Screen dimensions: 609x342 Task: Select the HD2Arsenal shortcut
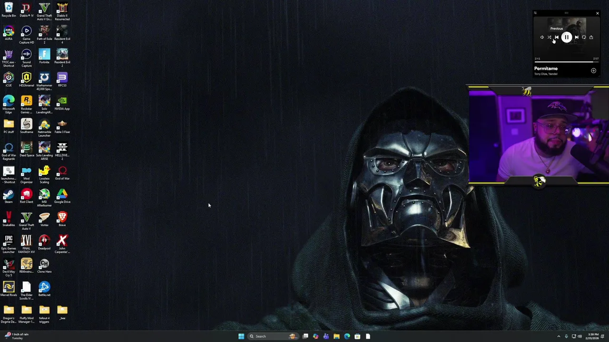click(26, 80)
